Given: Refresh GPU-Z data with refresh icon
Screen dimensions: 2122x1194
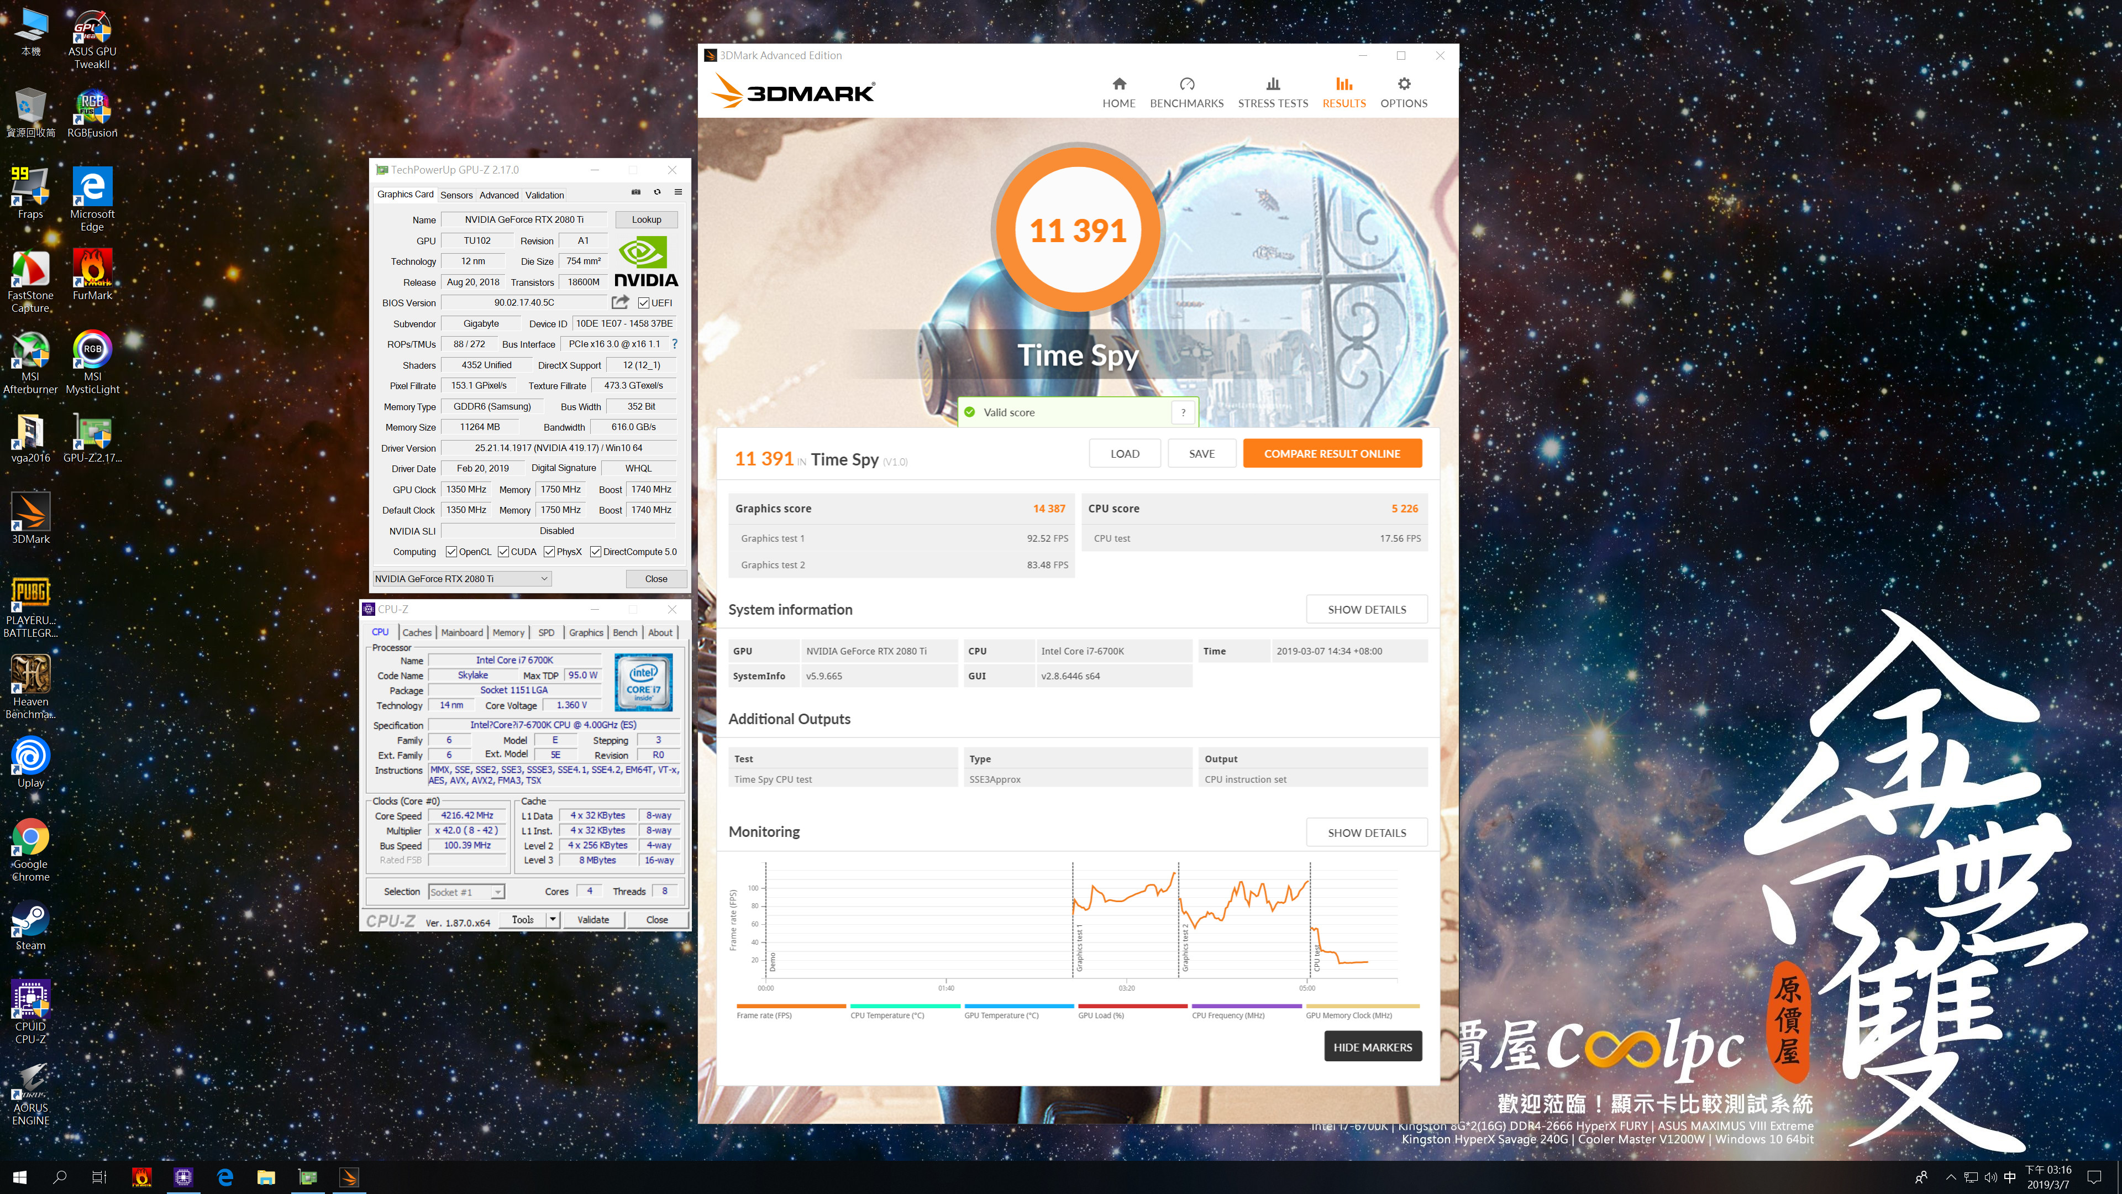Looking at the screenshot, I should point(658,192).
